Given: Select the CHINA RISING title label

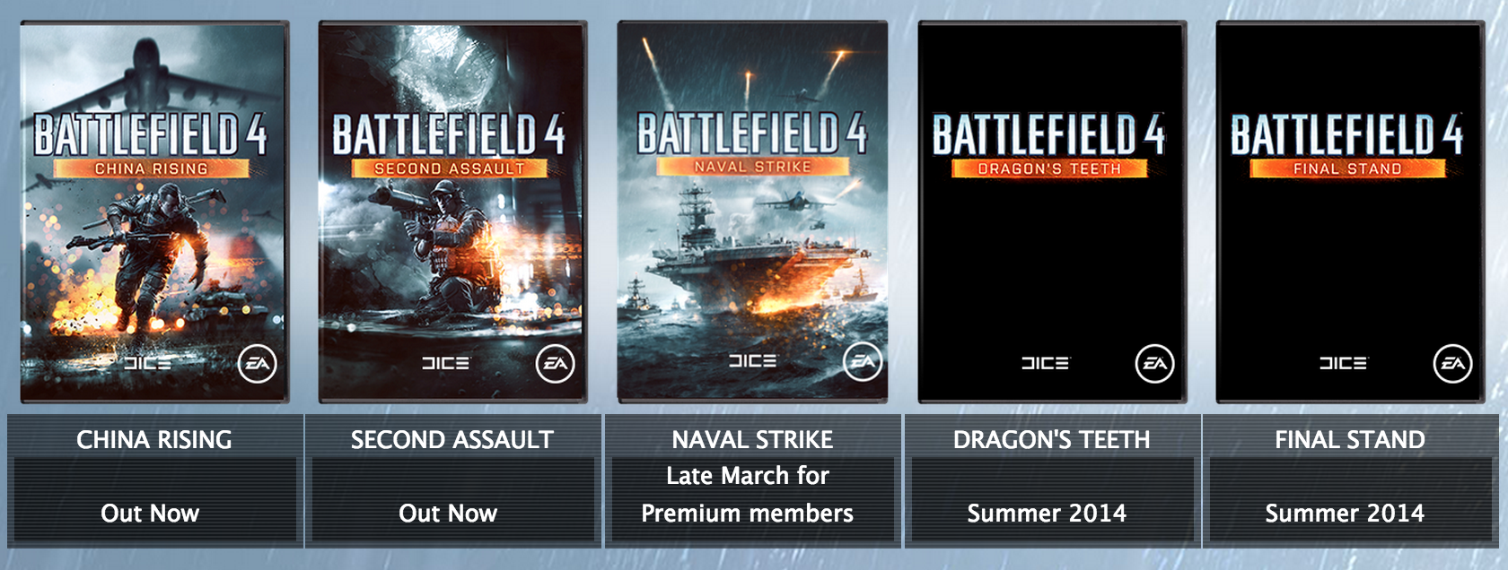Looking at the screenshot, I should [x=154, y=439].
